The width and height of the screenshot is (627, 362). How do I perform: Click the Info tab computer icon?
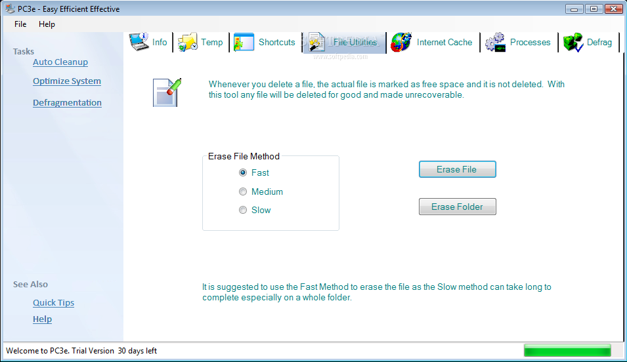point(139,42)
